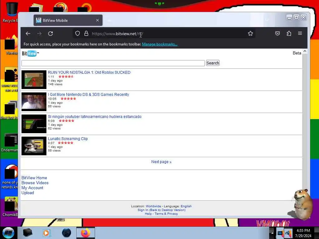Screen dimensions: 319x239
Task: Close the BitView Mobile tab
Action: (98, 20)
